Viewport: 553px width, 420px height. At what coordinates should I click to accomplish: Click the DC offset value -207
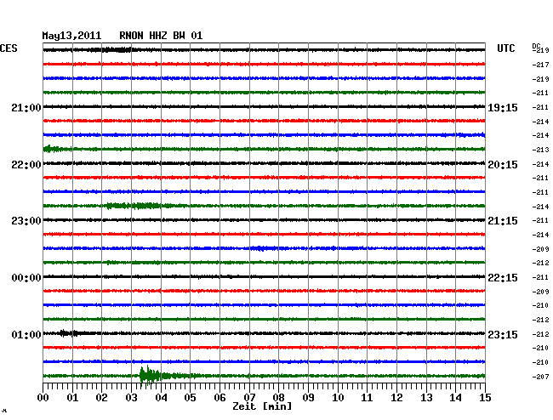coord(540,377)
